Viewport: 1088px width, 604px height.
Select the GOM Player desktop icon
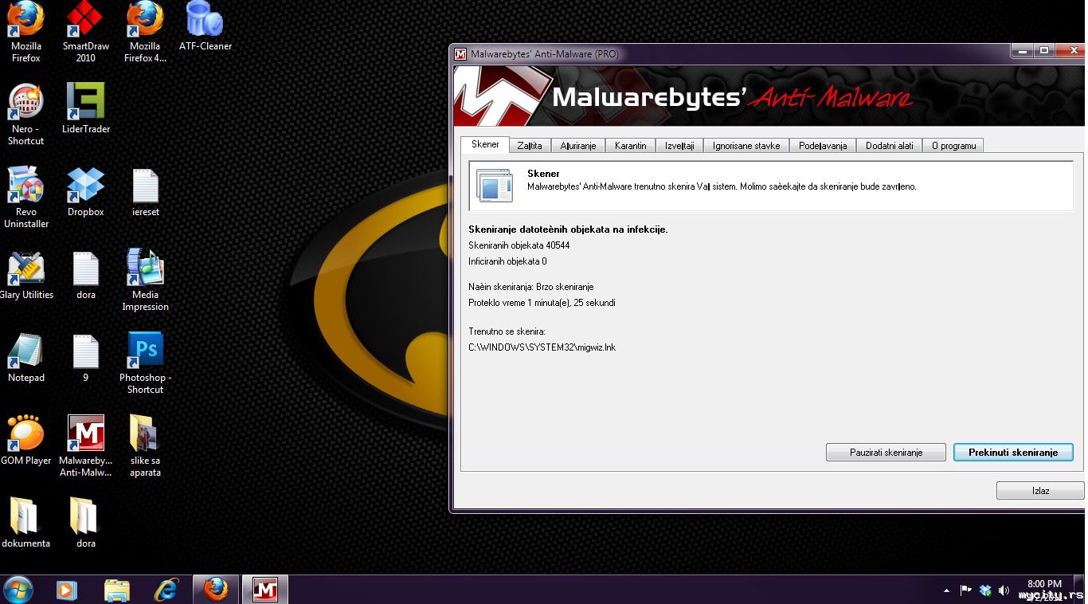(x=26, y=441)
